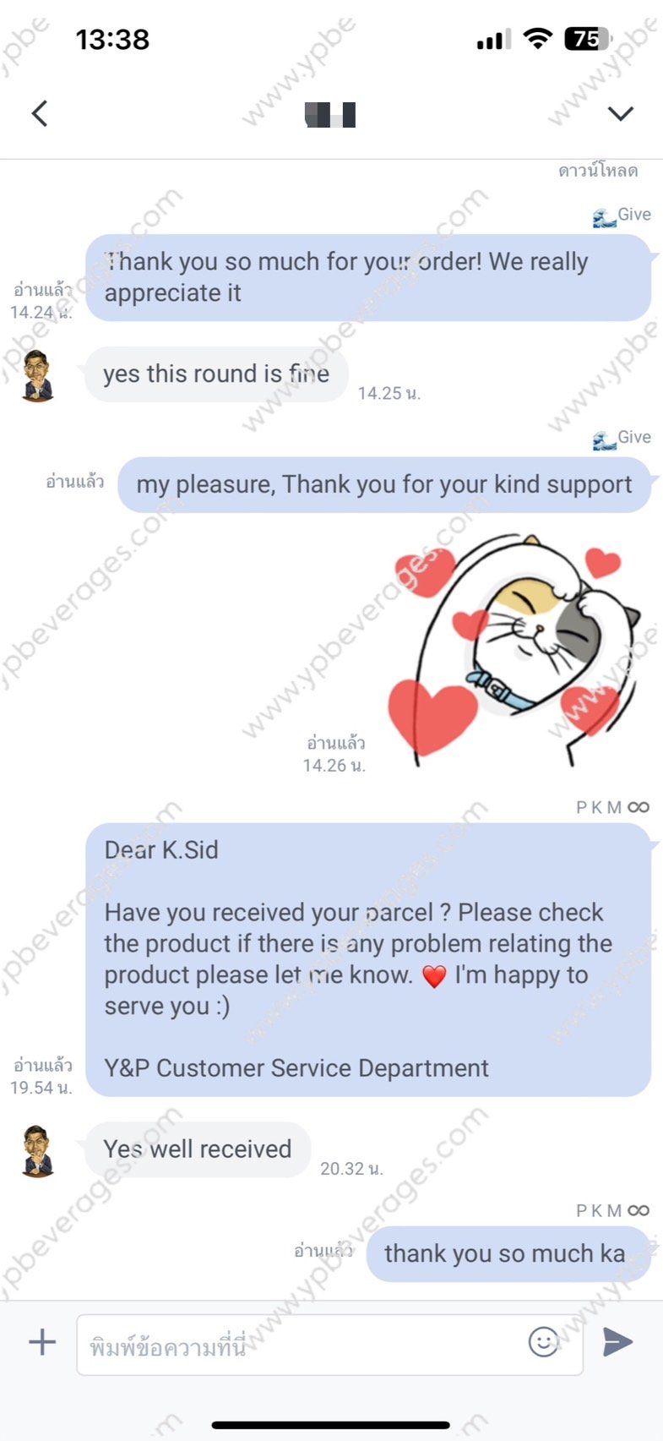Go back using the left chevron
The image size is (663, 1441).
coord(40,113)
